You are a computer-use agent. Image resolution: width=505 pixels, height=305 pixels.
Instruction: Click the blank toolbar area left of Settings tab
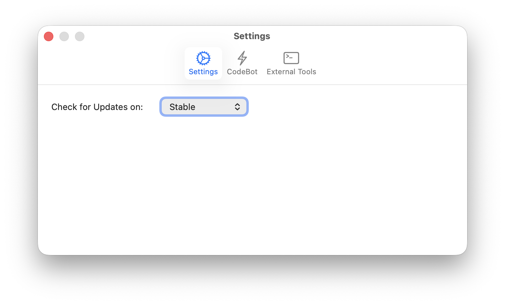[111, 64]
